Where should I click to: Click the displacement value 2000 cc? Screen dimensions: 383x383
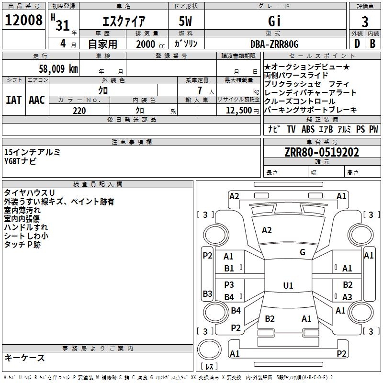(150, 44)
